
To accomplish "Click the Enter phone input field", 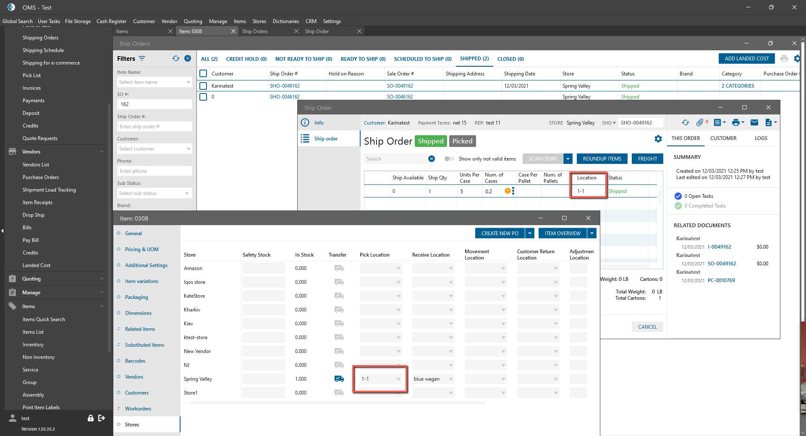I will tap(154, 171).
